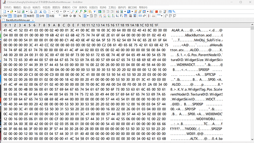254x143 pixels.
Task: Click the green Reload file icon
Action: 23,12
